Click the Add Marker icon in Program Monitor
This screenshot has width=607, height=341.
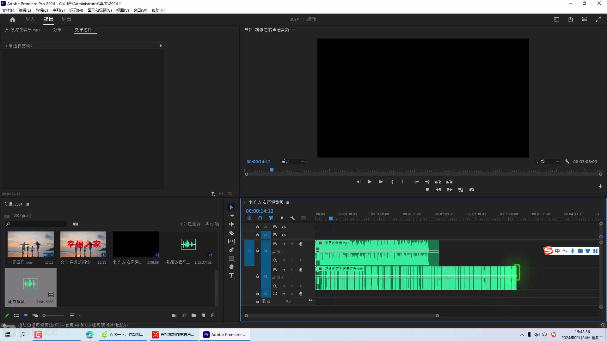pos(427,190)
